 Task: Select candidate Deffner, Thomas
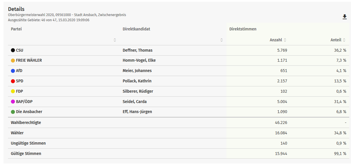pyautogui.click(x=137, y=51)
